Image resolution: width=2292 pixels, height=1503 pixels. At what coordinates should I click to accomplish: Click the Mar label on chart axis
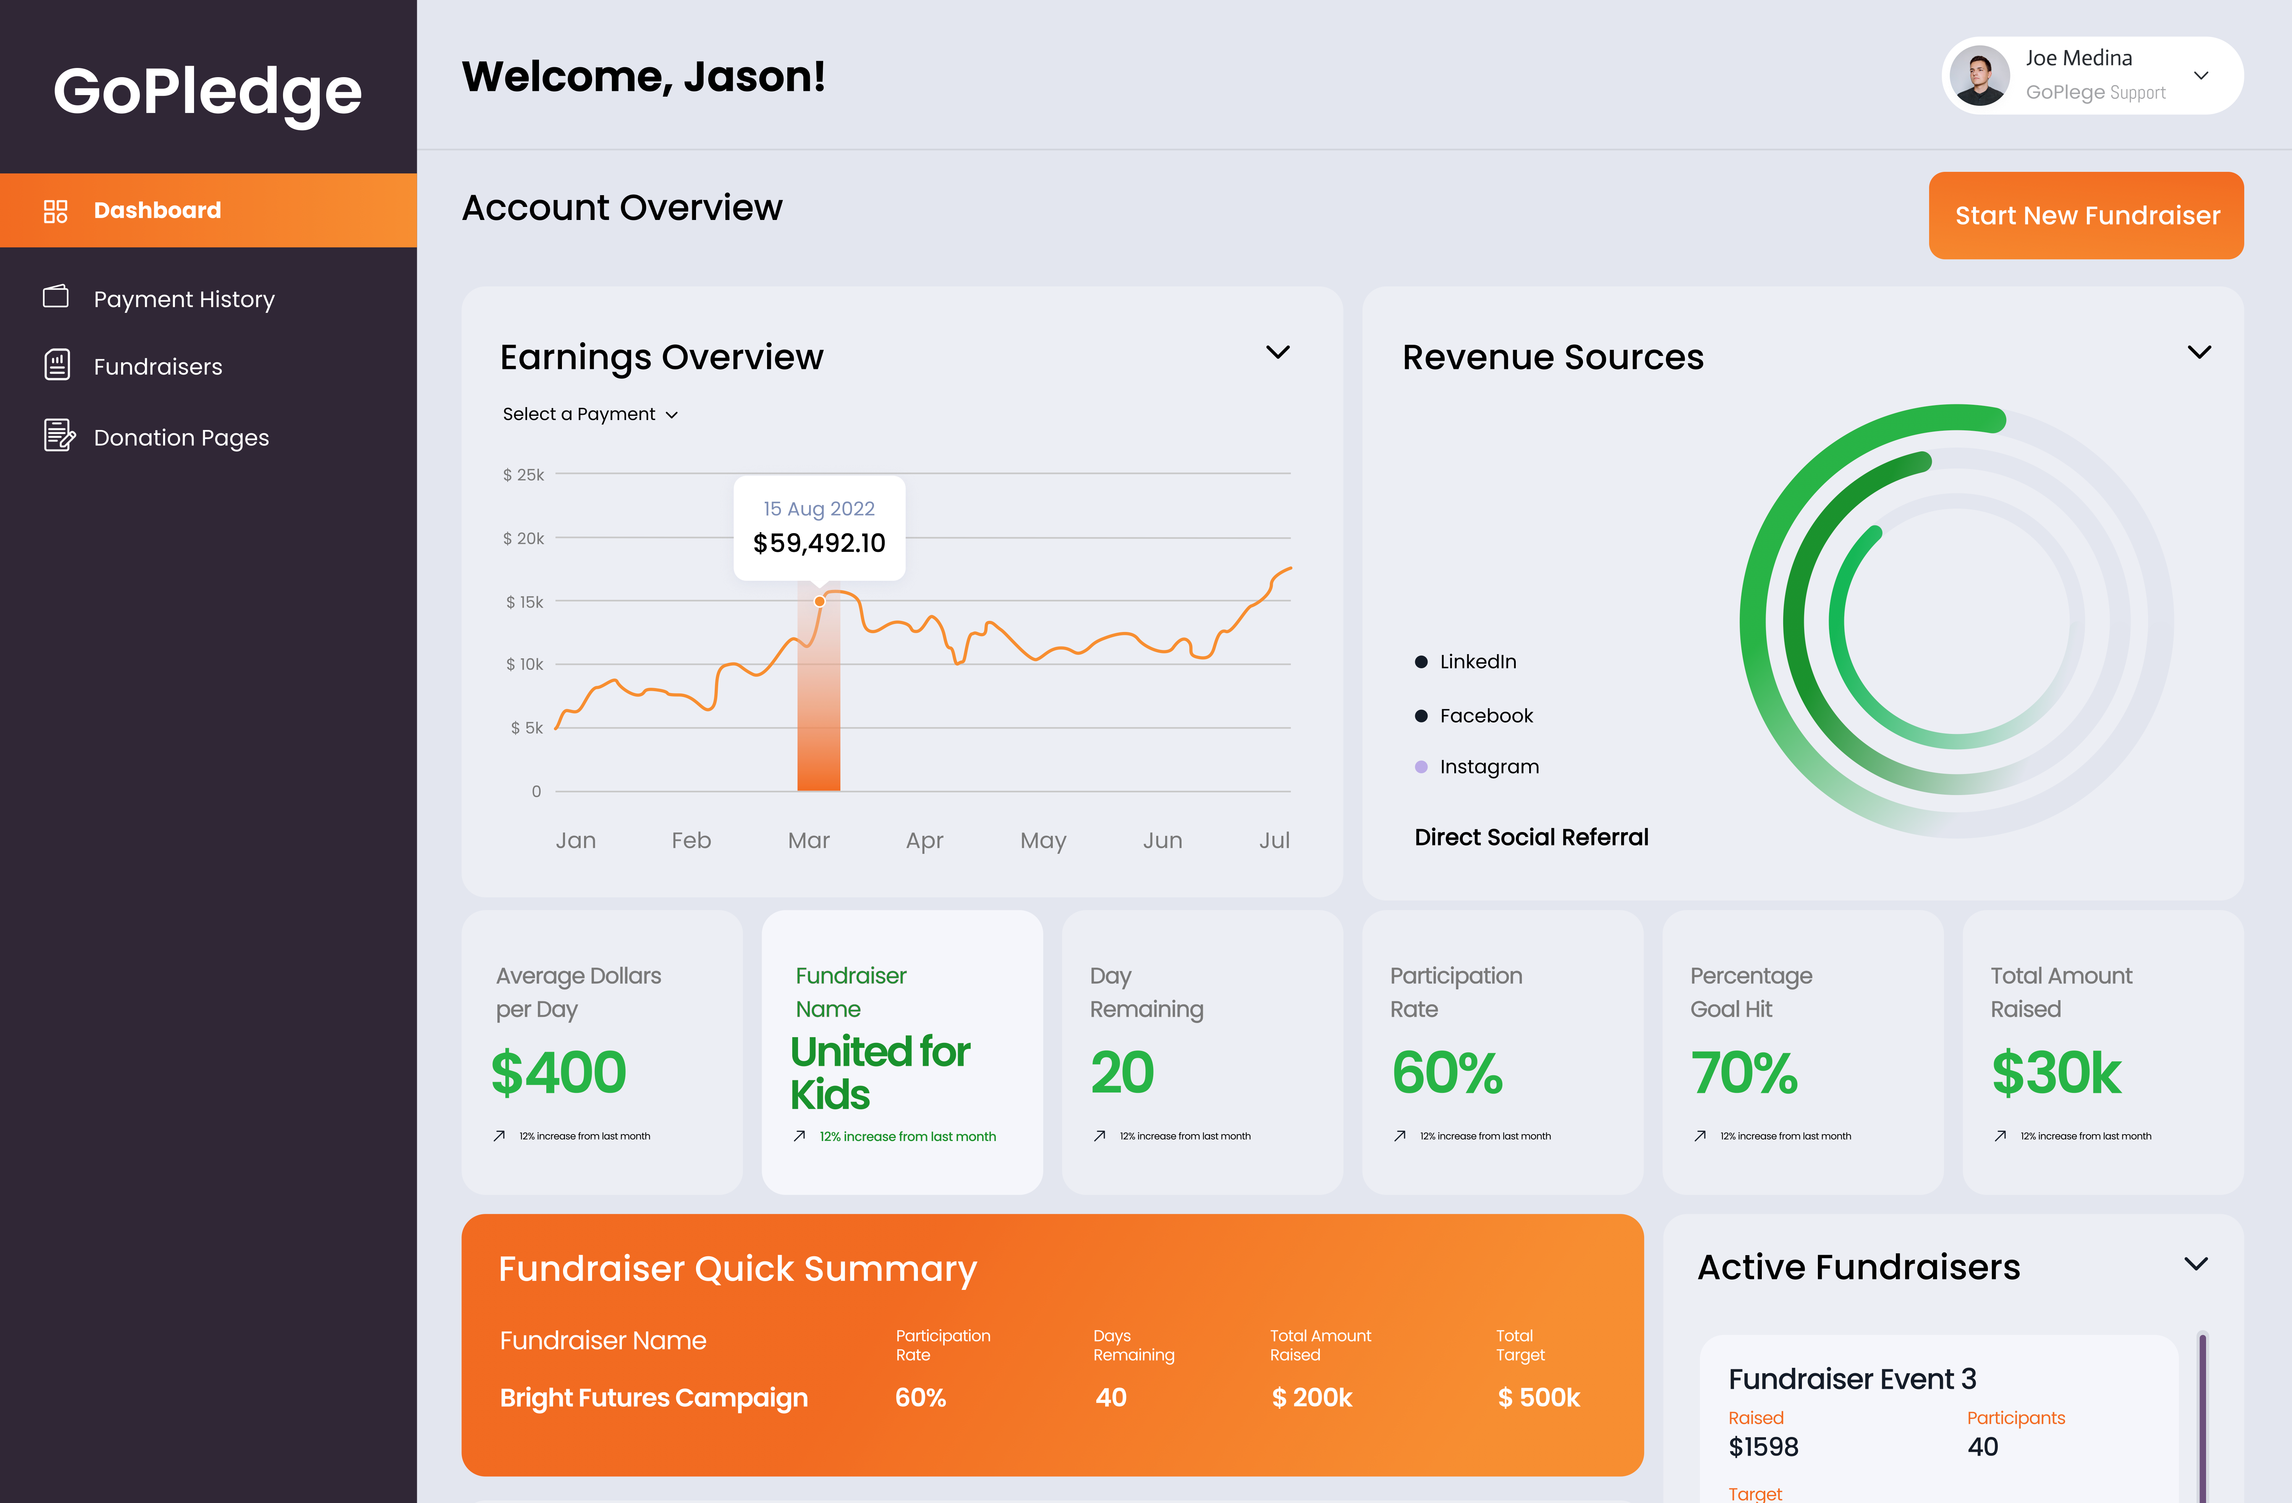pyautogui.click(x=809, y=840)
